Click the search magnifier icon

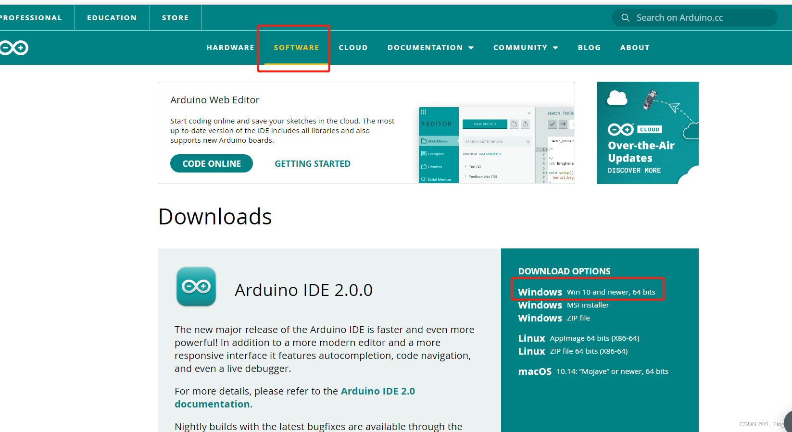click(625, 18)
